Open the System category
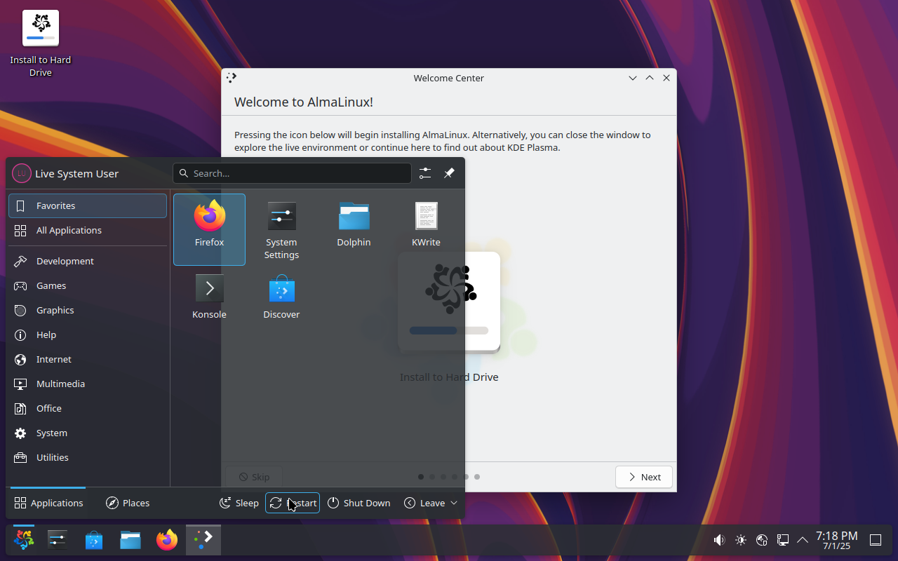The image size is (898, 561). 88,433
